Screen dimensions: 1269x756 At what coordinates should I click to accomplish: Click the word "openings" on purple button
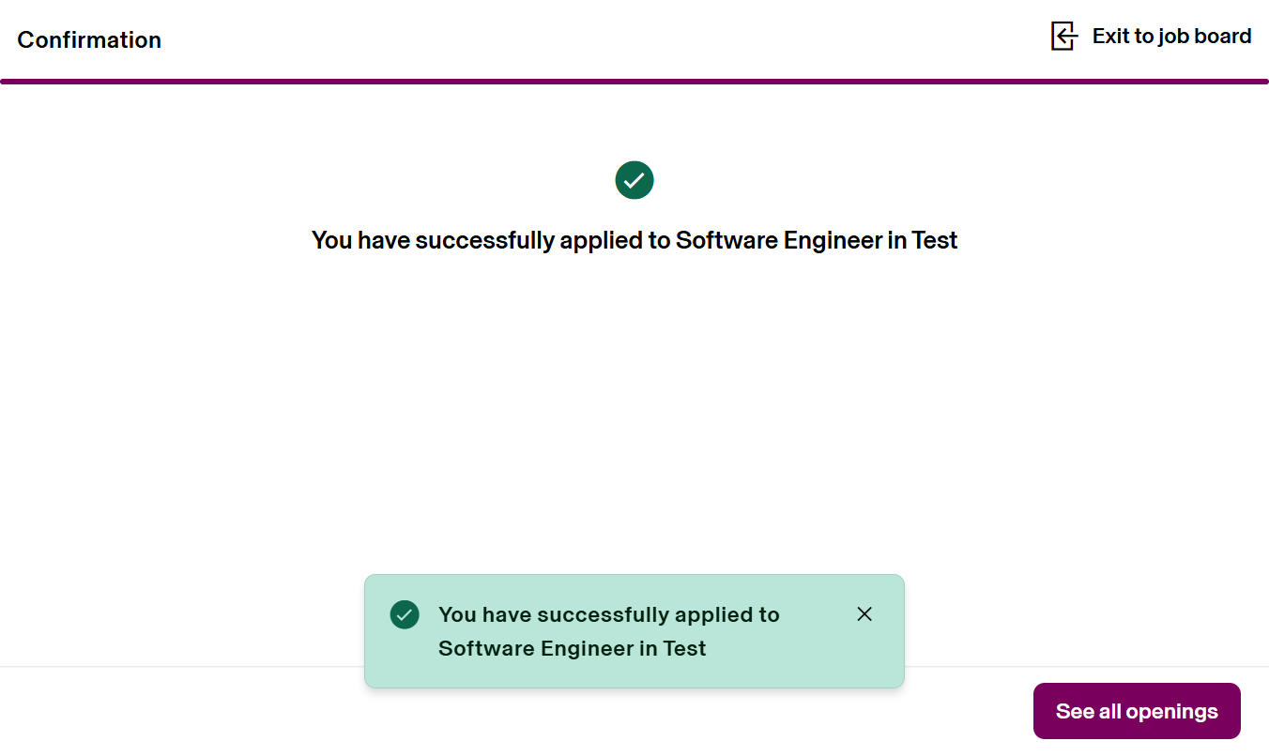pos(1171,711)
